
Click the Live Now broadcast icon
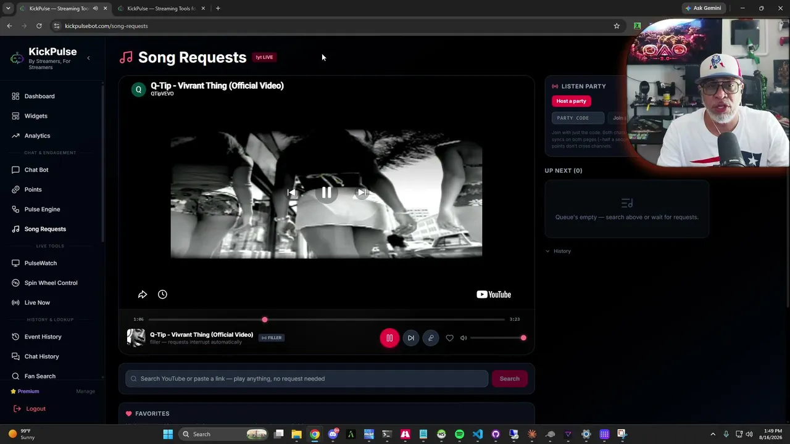15,303
